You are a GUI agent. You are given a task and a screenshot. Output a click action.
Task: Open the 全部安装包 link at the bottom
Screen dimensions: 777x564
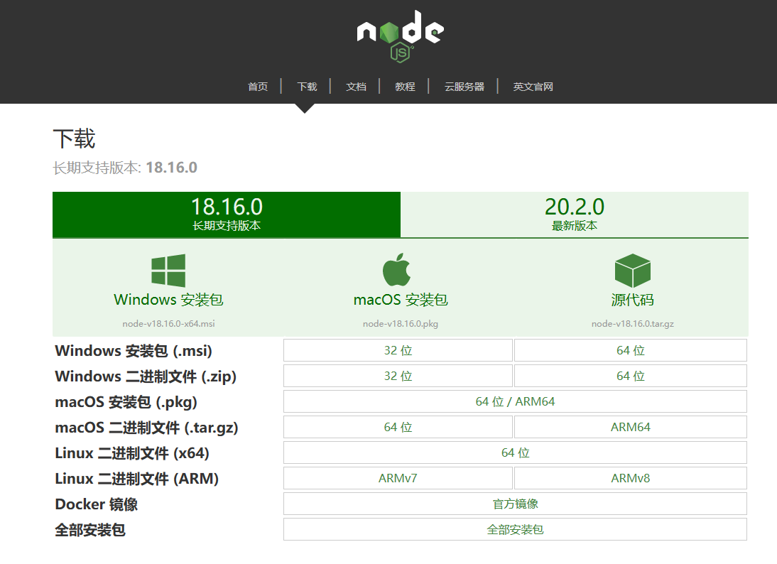(x=514, y=528)
